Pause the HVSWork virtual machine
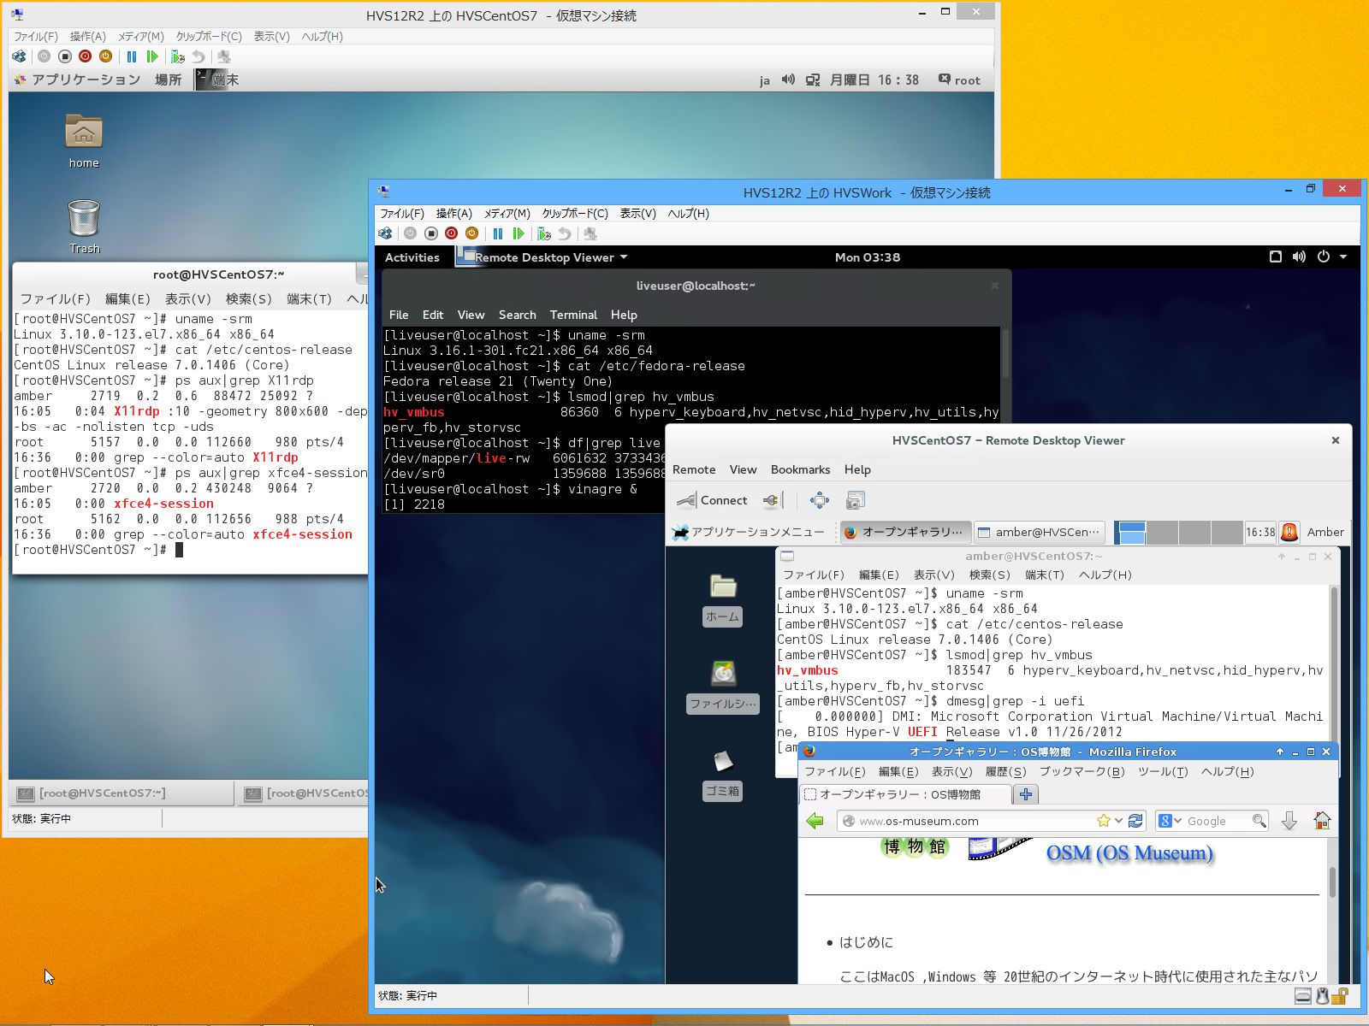The image size is (1369, 1026). tap(498, 233)
